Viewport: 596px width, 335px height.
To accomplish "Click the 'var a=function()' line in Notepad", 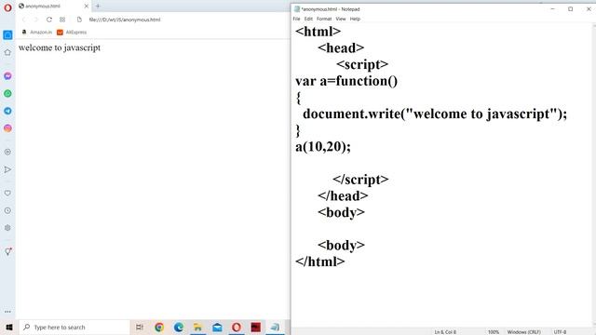I will pos(346,81).
